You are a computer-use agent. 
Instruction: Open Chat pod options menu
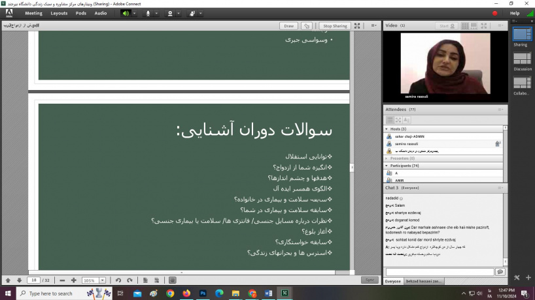(500, 188)
